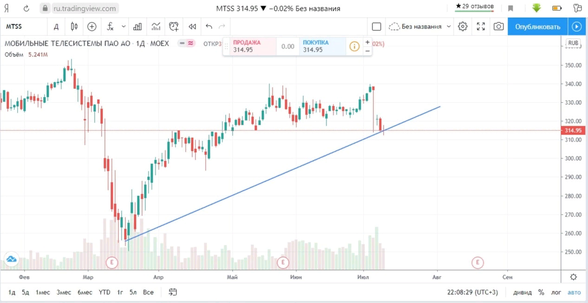Click earnings E marker near March
Screen dimensions: 588x303
(112, 262)
